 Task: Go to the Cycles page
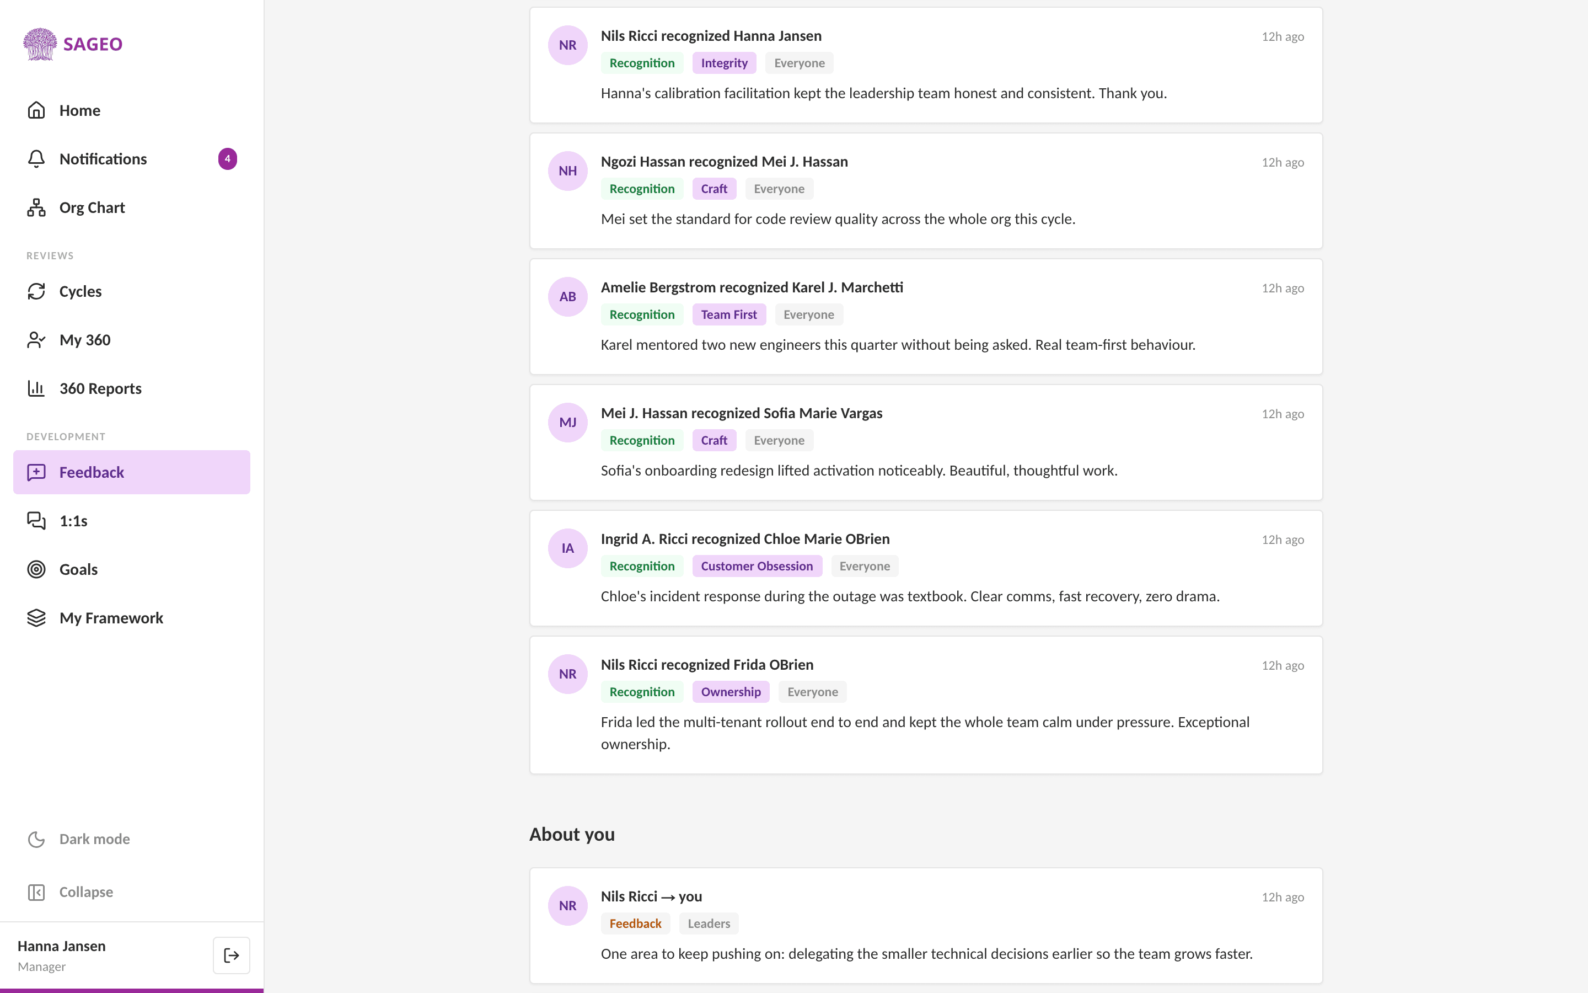coord(131,292)
